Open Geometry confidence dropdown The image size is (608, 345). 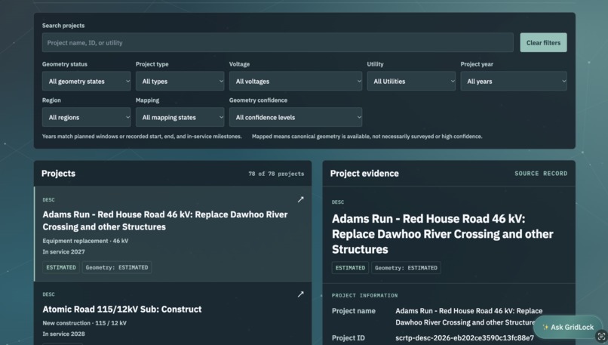296,117
